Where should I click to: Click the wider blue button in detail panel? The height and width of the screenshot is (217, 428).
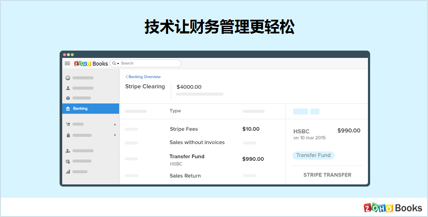coord(300,112)
